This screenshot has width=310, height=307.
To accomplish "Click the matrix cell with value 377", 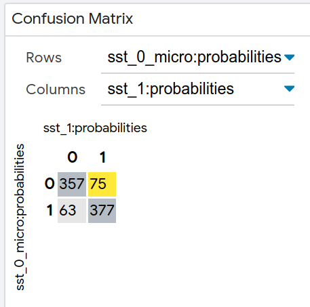I will click(102, 211).
